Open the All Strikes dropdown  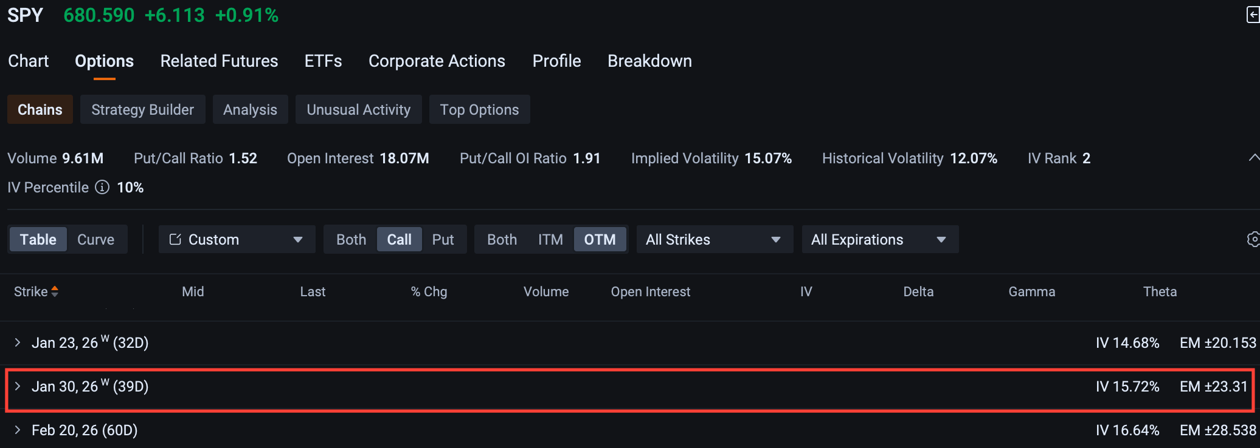coord(715,239)
